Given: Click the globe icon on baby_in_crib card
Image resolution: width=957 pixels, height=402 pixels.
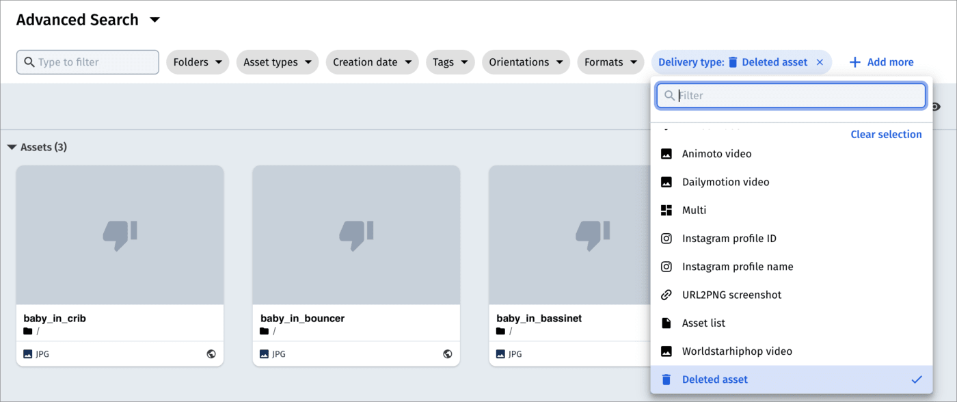Looking at the screenshot, I should coord(211,354).
